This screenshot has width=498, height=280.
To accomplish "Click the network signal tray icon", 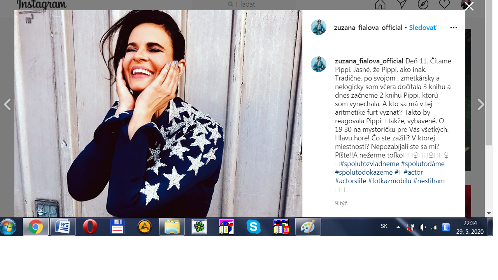I will click(434, 227).
